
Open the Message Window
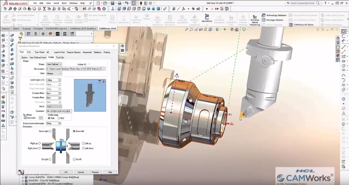click(274, 20)
